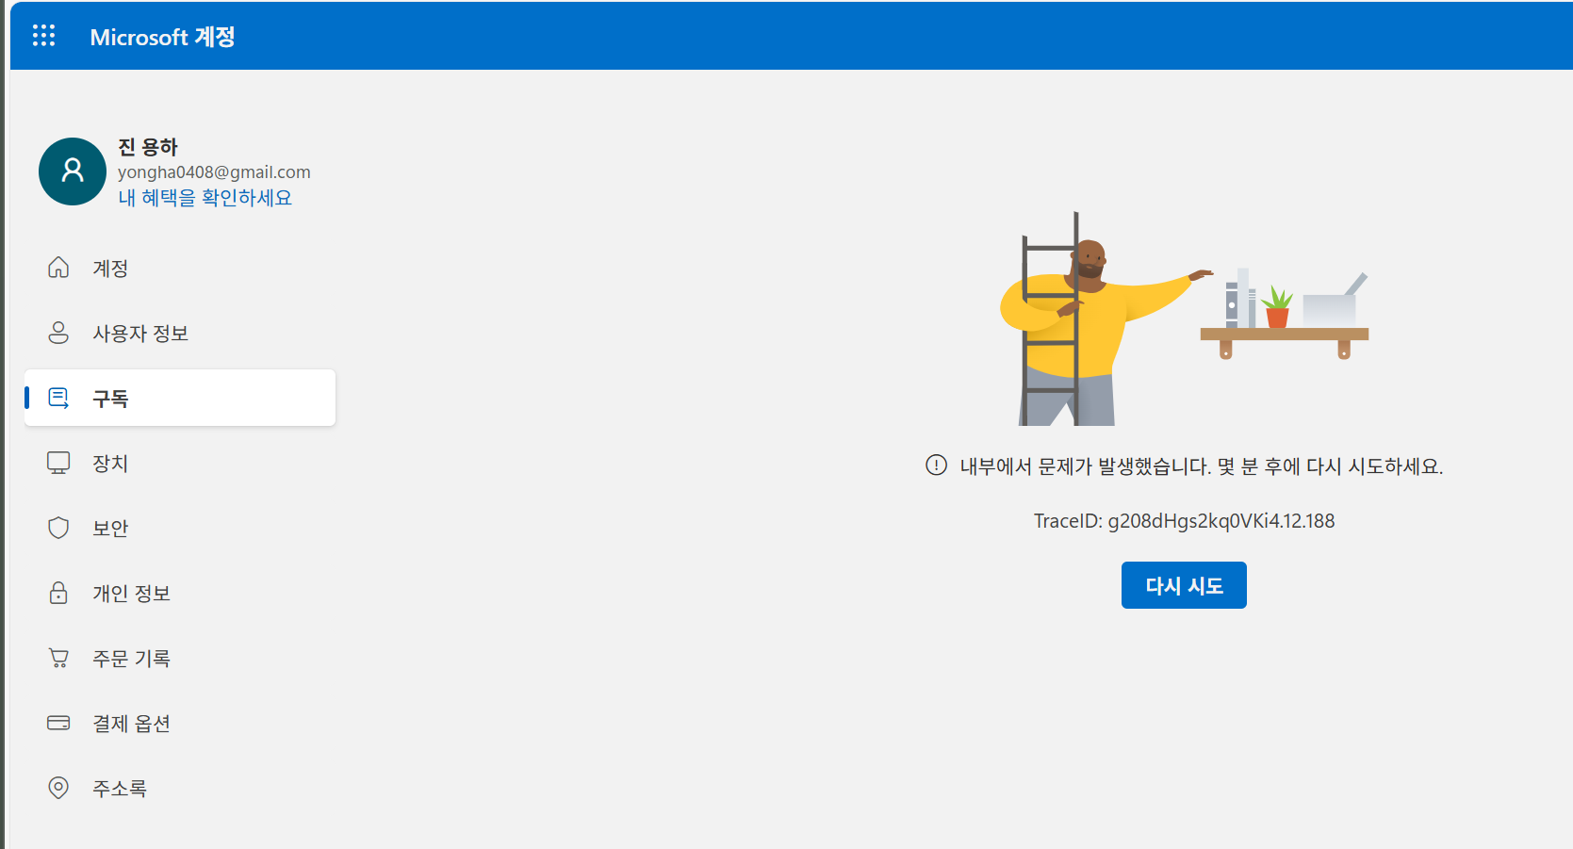This screenshot has width=1573, height=849.
Task: Select the lock icon beside 개인 정보
Action: [58, 593]
